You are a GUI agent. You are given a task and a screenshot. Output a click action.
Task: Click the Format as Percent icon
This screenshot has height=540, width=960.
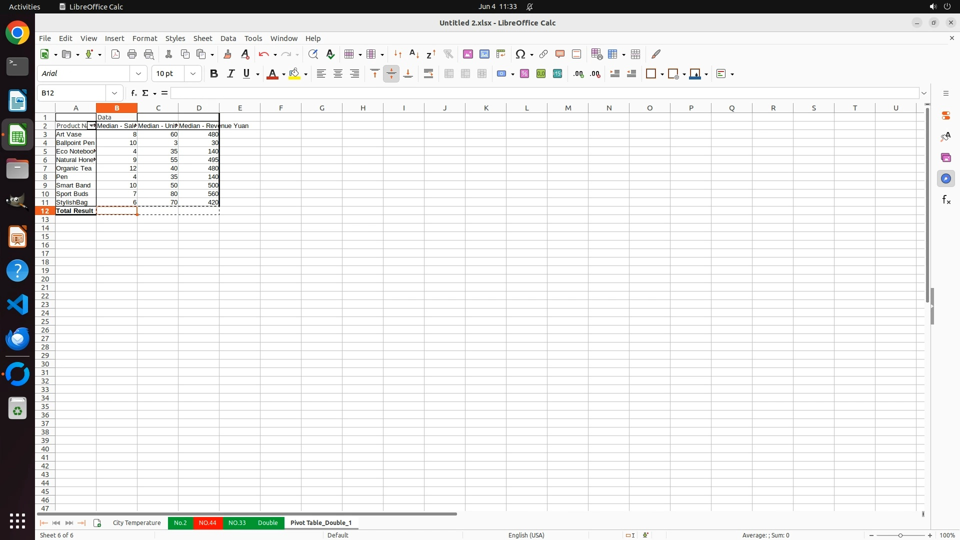click(524, 74)
